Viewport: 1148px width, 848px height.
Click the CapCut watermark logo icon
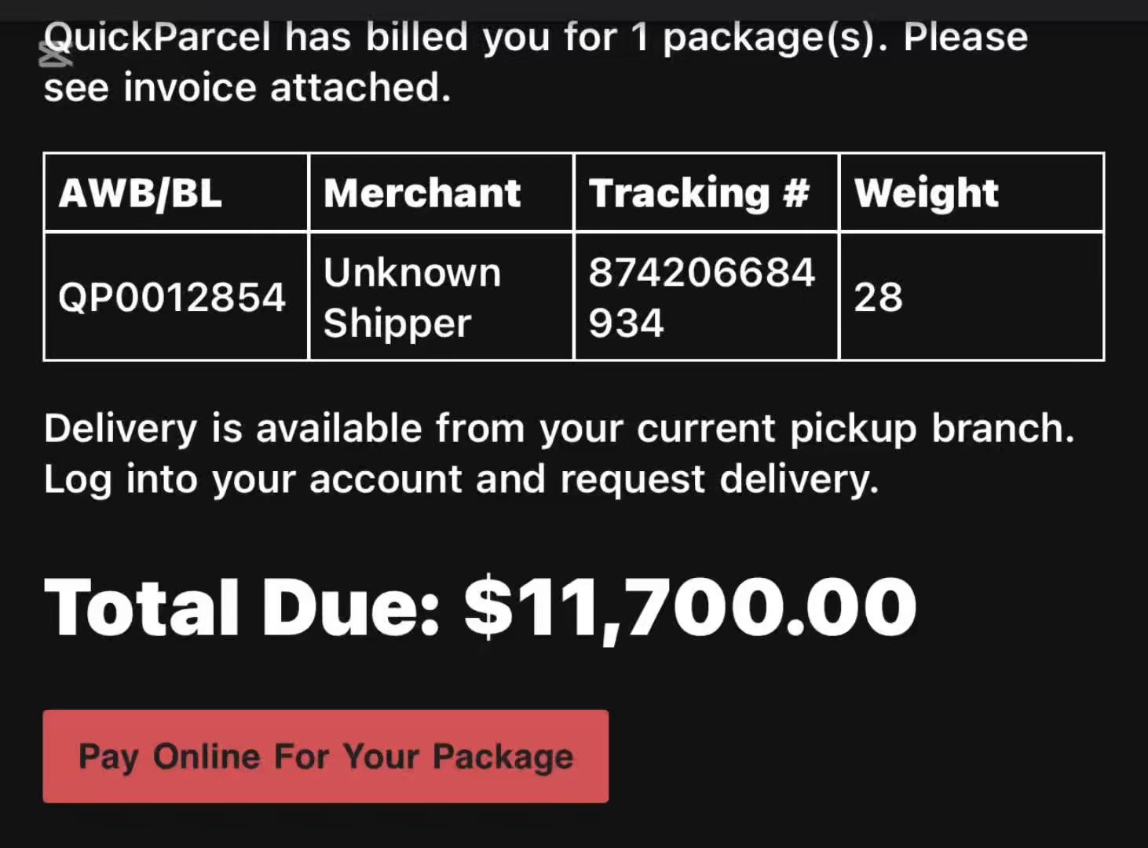55,54
